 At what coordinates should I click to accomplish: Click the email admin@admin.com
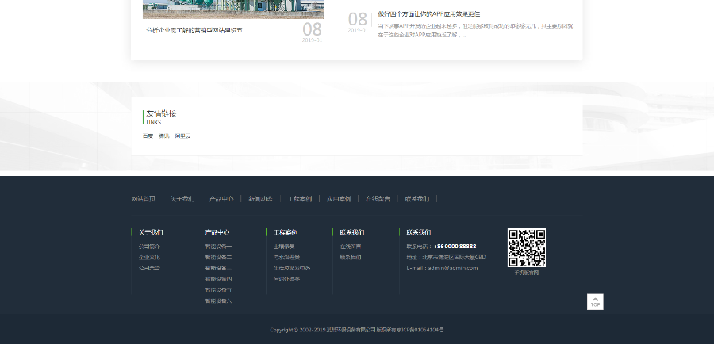[453, 268]
